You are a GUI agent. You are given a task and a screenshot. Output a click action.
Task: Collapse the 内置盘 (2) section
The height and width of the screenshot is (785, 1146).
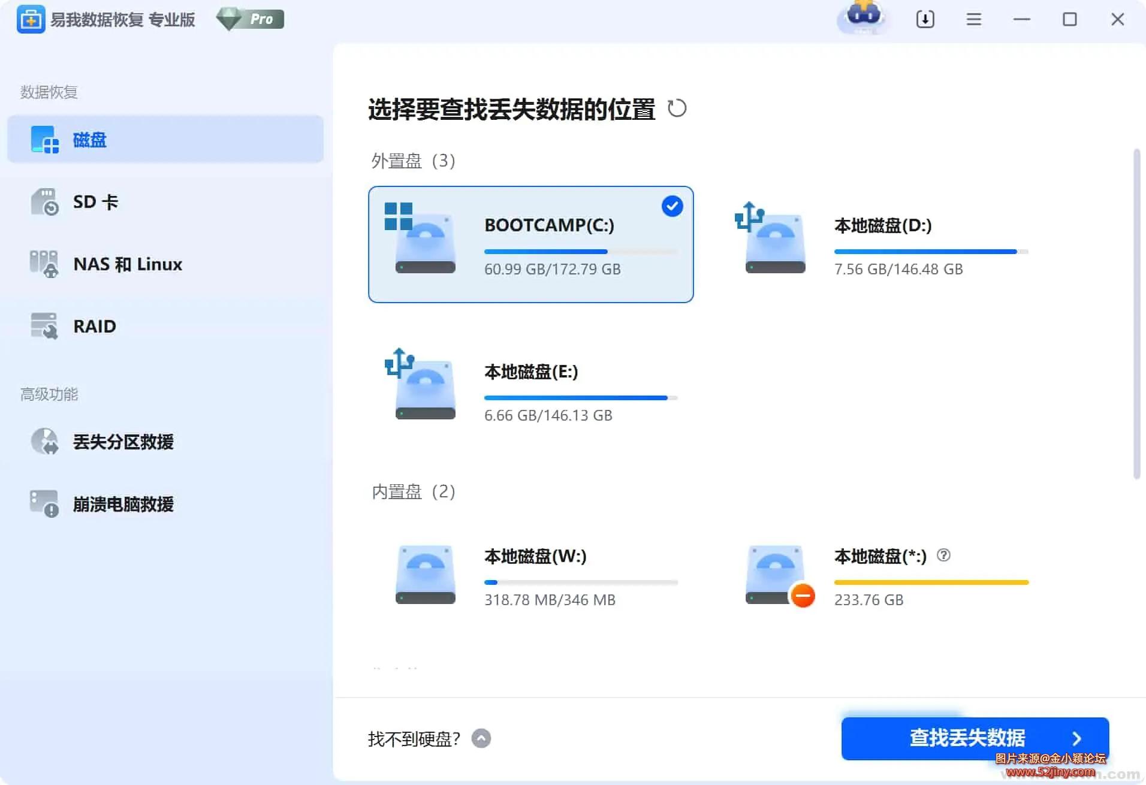[x=413, y=491]
